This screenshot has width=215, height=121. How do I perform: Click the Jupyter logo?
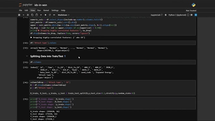click(x=26, y=5)
